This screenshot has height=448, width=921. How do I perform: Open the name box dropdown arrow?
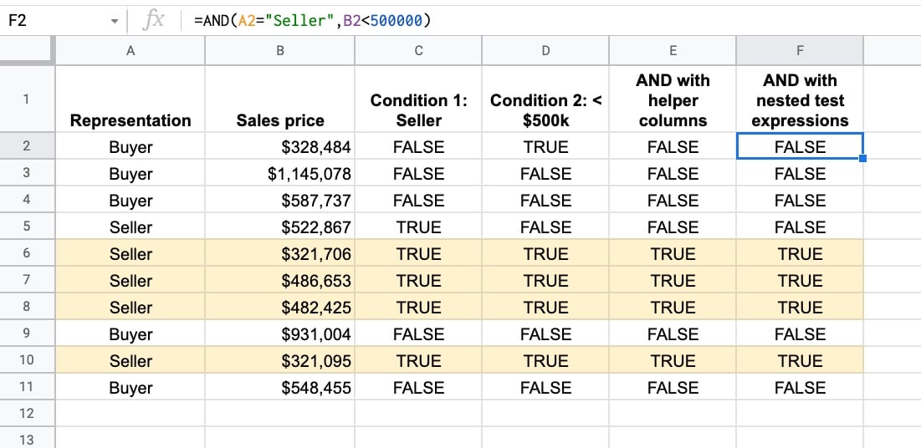click(114, 22)
